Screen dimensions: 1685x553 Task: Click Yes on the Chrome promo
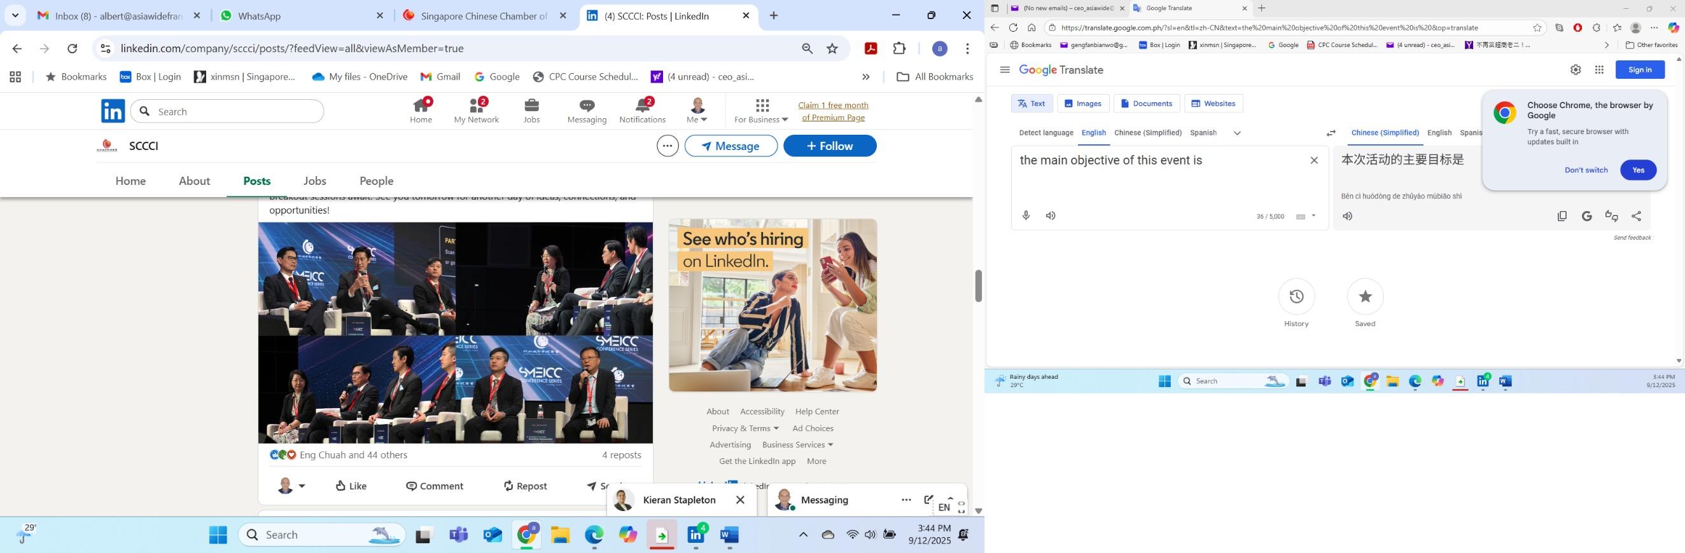click(x=1637, y=170)
